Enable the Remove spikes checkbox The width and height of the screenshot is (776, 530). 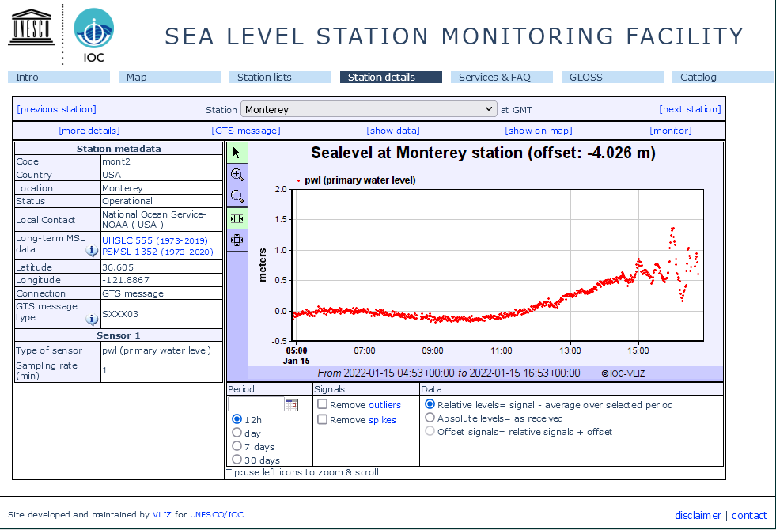coord(322,419)
